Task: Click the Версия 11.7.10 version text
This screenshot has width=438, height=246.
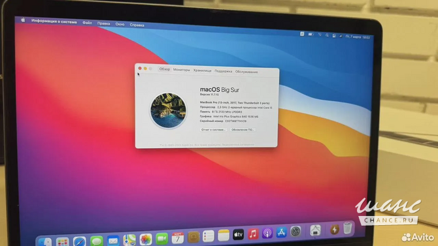Action: 209,95
